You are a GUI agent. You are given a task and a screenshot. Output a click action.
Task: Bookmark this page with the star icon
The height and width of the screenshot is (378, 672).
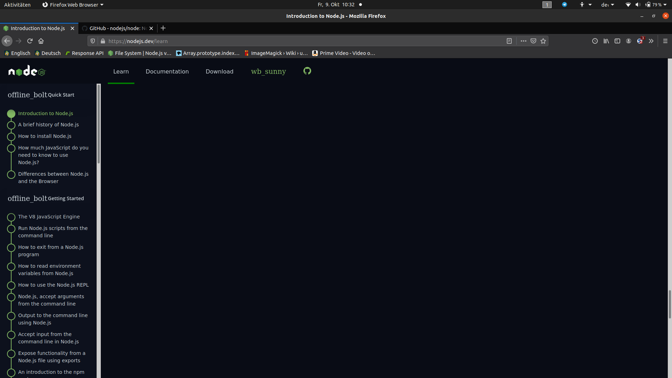coord(543,41)
